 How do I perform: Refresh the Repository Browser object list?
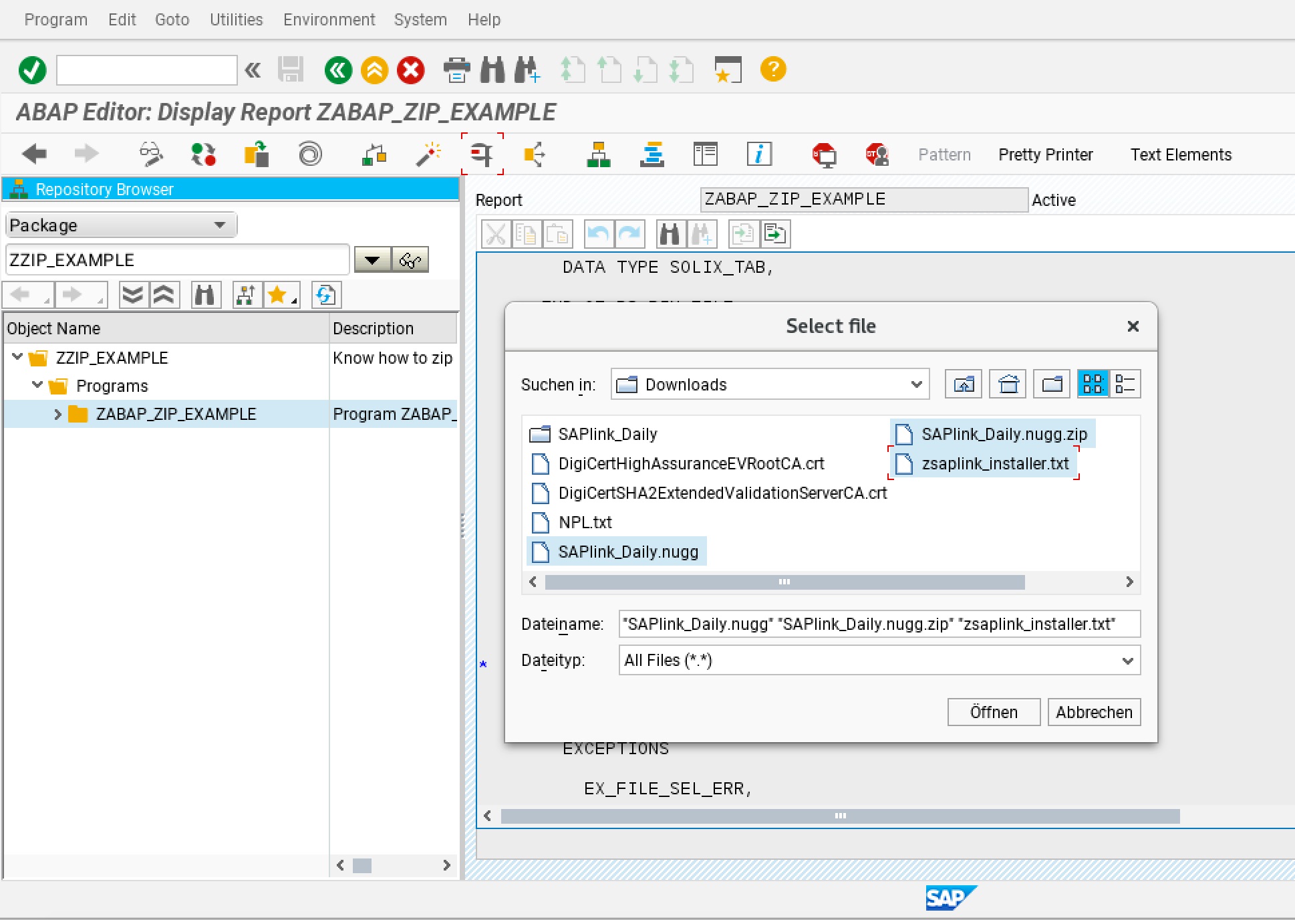(x=325, y=294)
